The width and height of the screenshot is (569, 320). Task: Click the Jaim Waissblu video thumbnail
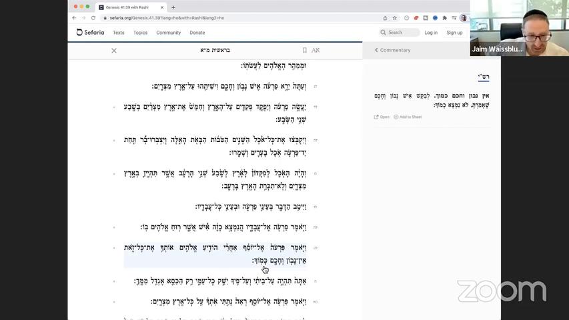pos(519,28)
